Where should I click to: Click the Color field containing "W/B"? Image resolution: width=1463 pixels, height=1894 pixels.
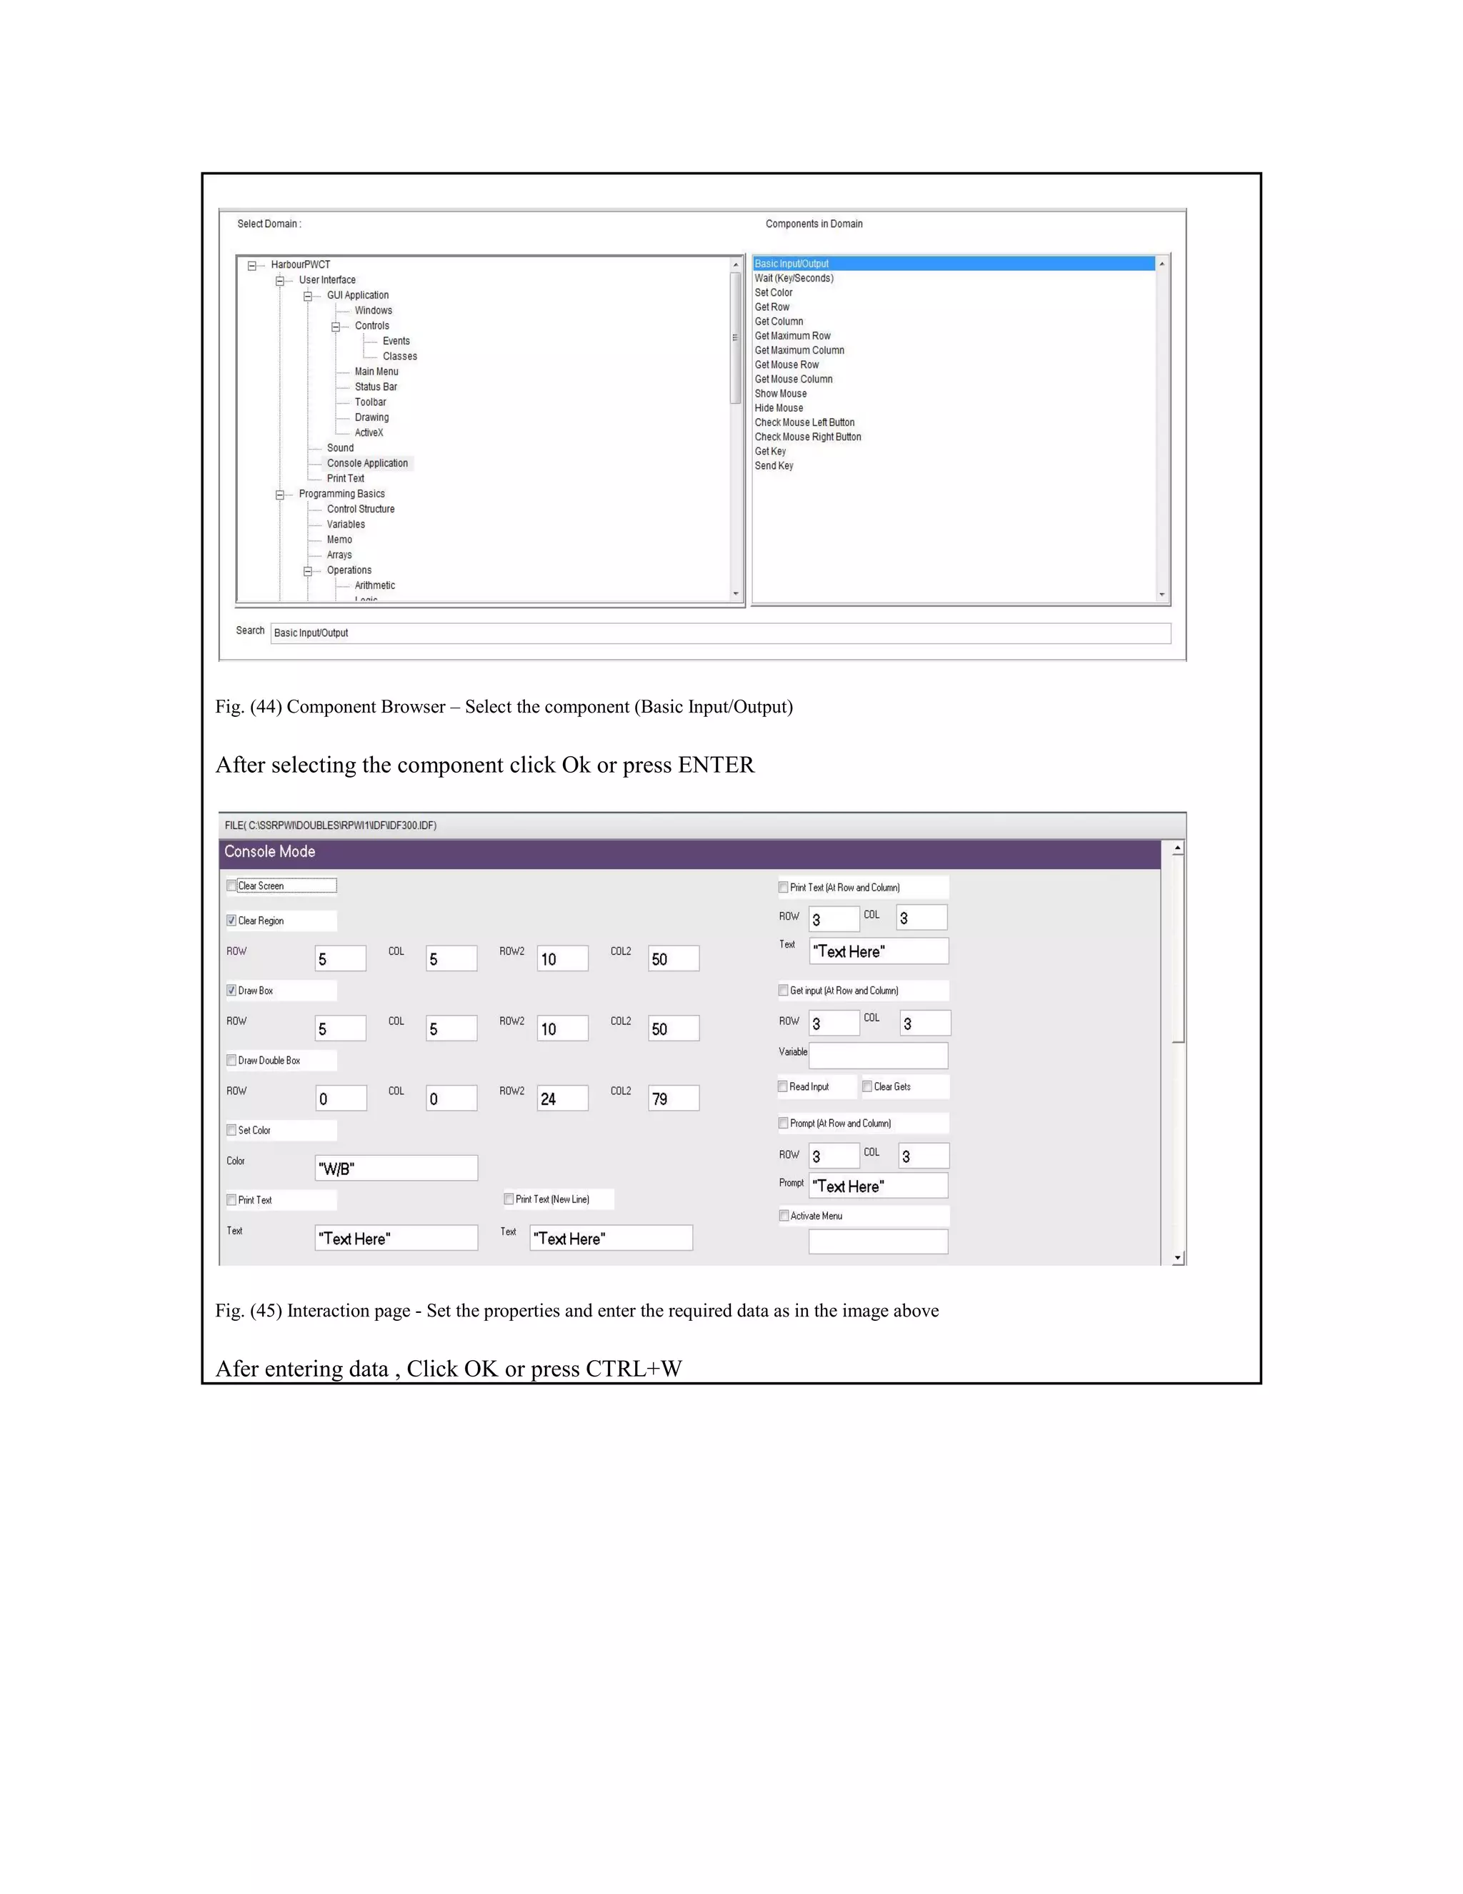[x=396, y=1168]
